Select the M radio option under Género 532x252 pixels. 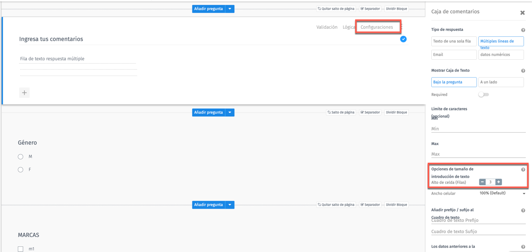(20, 157)
